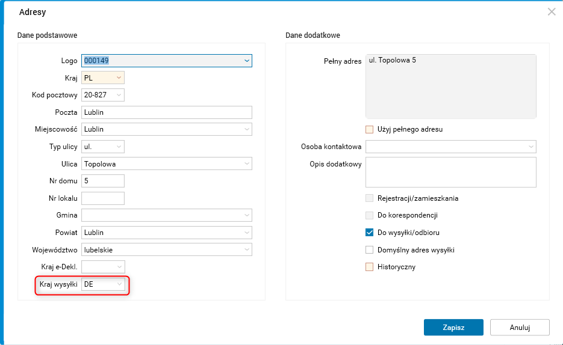This screenshot has width=563, height=345.
Task: Open the Województwo dropdown arrow
Action: 247,249
